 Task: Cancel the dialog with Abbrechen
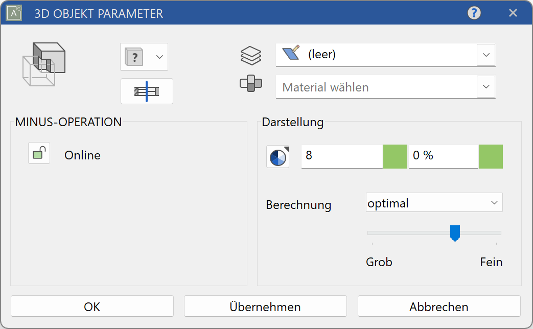click(439, 306)
